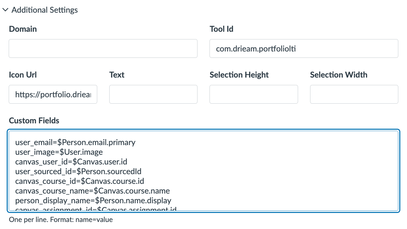
Task: Click the Domain field label
Action: (x=23, y=29)
